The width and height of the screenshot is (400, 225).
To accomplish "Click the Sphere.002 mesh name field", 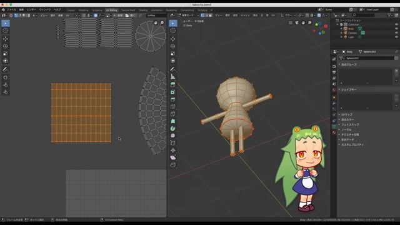I will pos(369,58).
